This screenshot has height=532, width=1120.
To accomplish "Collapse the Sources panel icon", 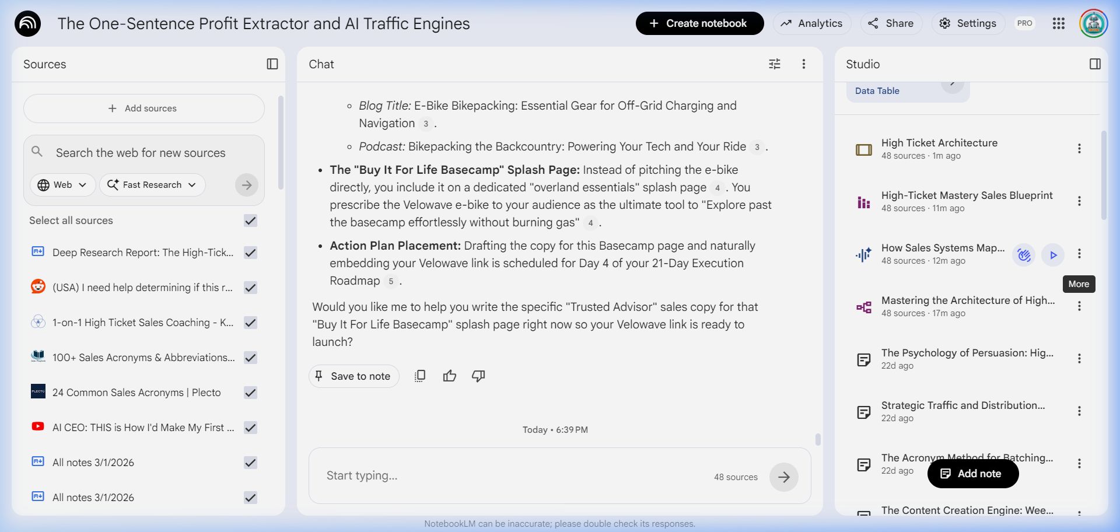I will click(272, 64).
